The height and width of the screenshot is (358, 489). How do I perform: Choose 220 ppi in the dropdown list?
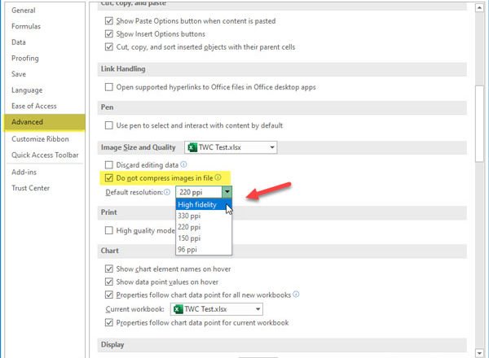(204, 227)
